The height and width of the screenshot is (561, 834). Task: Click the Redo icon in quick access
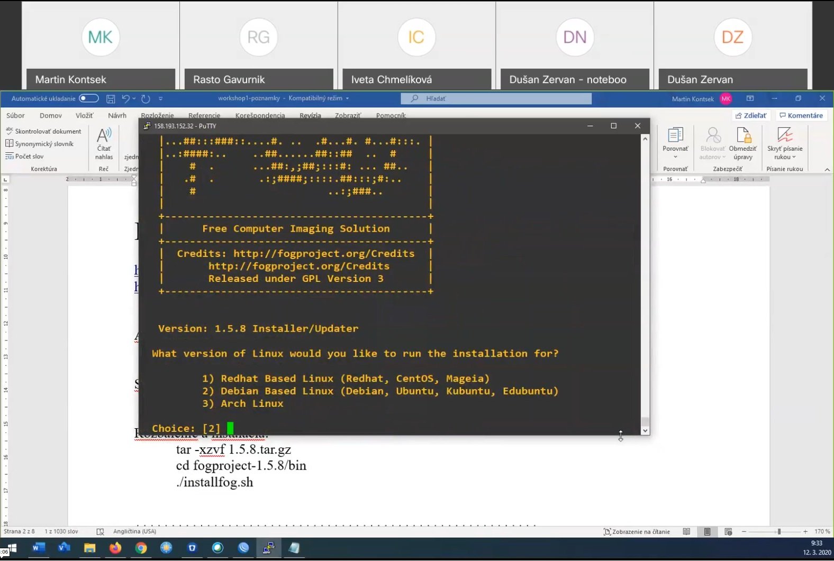(146, 98)
